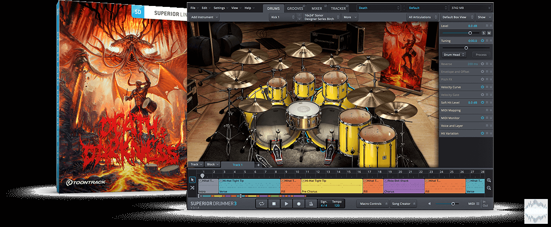Open Soft Hit Level menu icon
Viewport: 551px width, 227px height.
point(487,102)
